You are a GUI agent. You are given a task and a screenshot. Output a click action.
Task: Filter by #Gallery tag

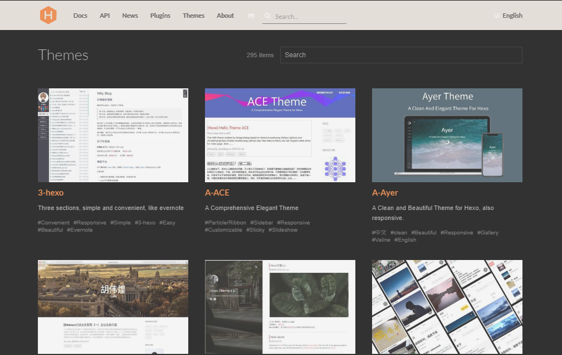pyautogui.click(x=488, y=232)
